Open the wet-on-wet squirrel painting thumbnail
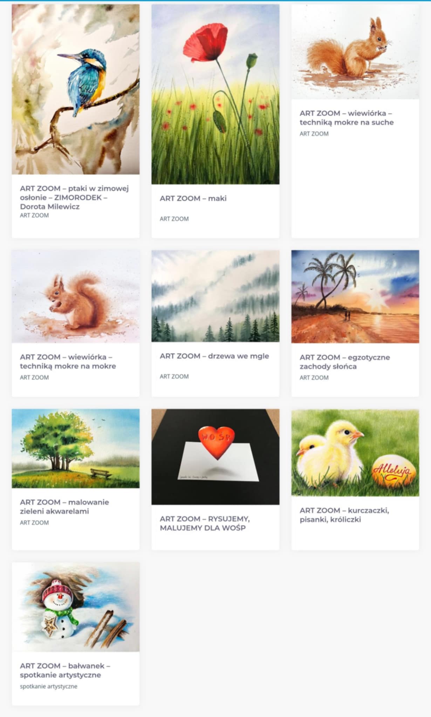Screen dimensions: 431x717 pos(76,296)
